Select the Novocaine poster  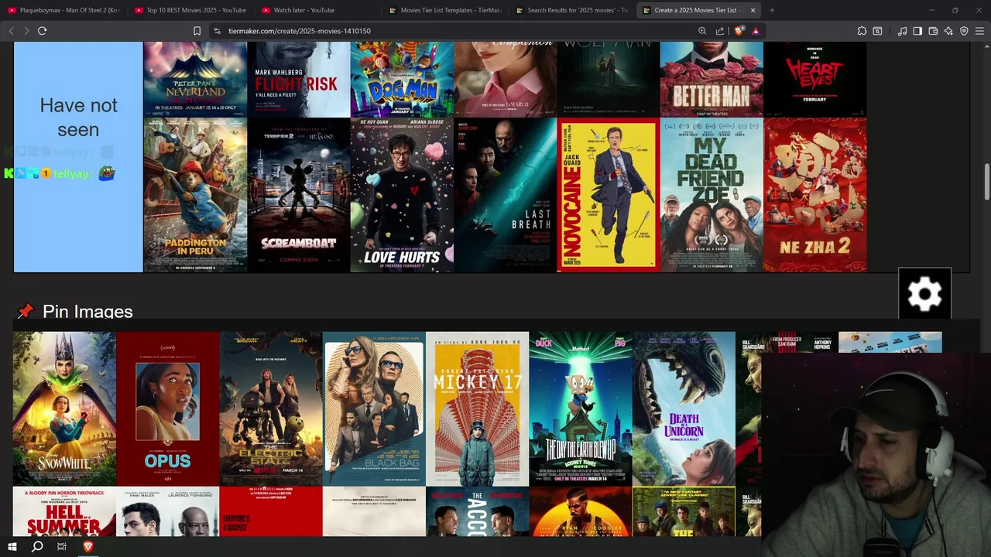(609, 195)
